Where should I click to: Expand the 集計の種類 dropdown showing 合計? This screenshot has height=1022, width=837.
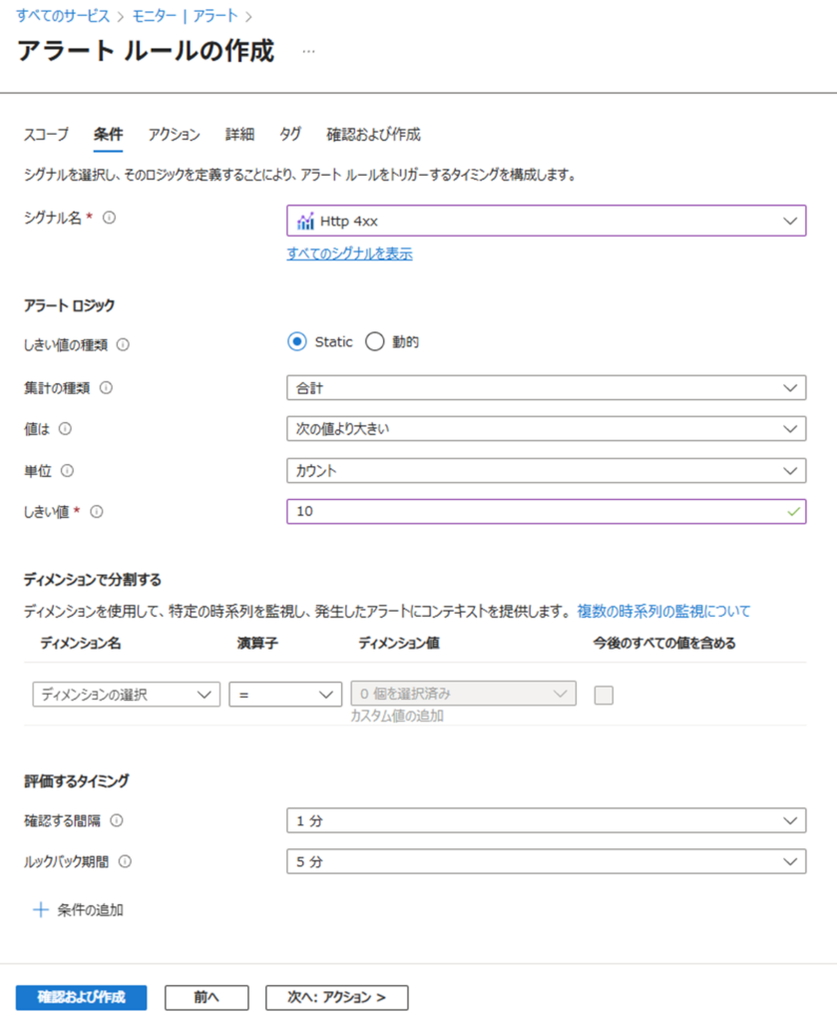546,387
